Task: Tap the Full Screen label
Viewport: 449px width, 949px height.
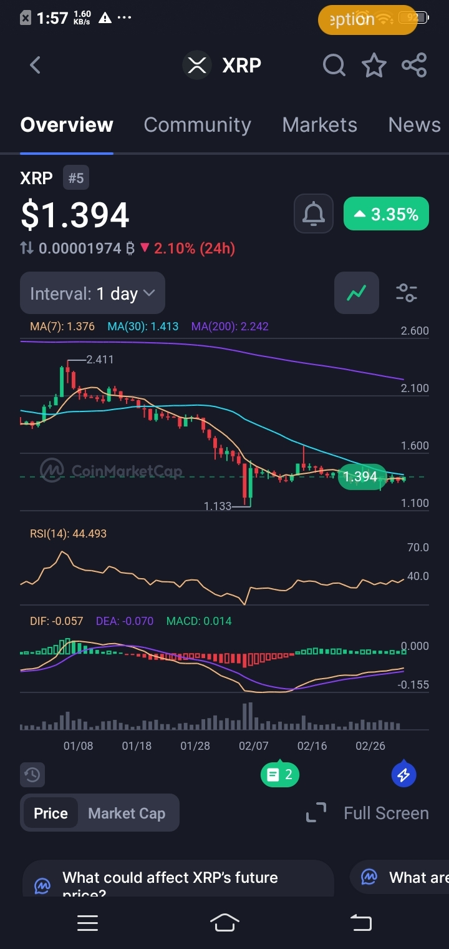Action: pyautogui.click(x=386, y=813)
